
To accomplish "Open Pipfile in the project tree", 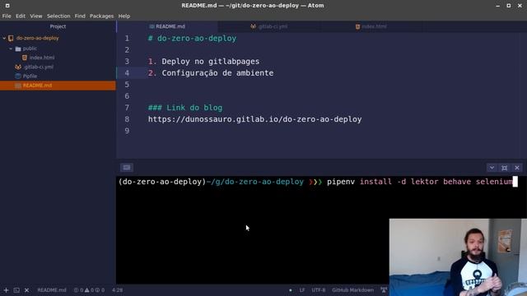I will [30, 76].
